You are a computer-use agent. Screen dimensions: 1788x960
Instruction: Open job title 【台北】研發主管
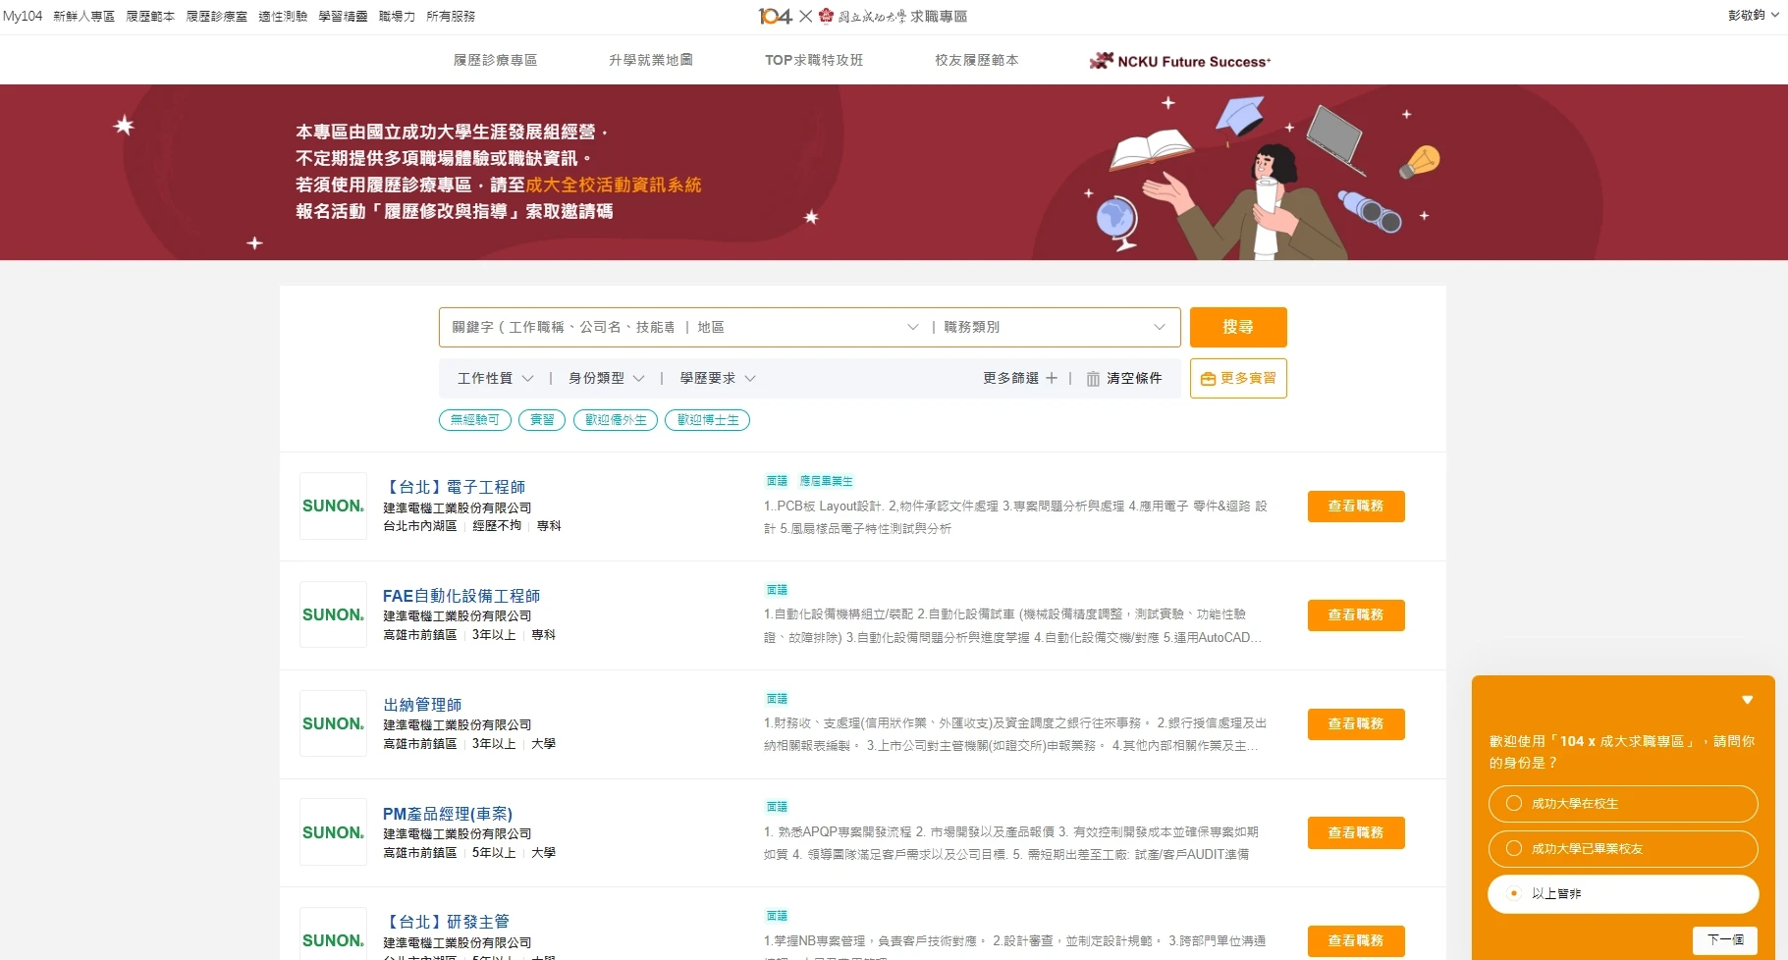[x=446, y=922]
